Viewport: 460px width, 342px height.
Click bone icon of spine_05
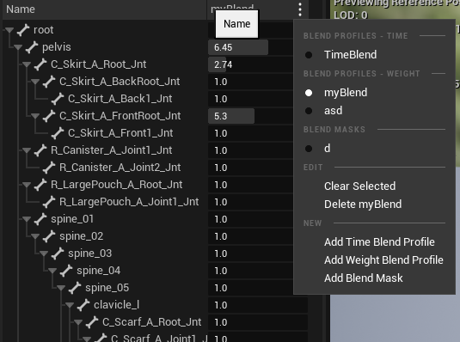[x=75, y=288]
